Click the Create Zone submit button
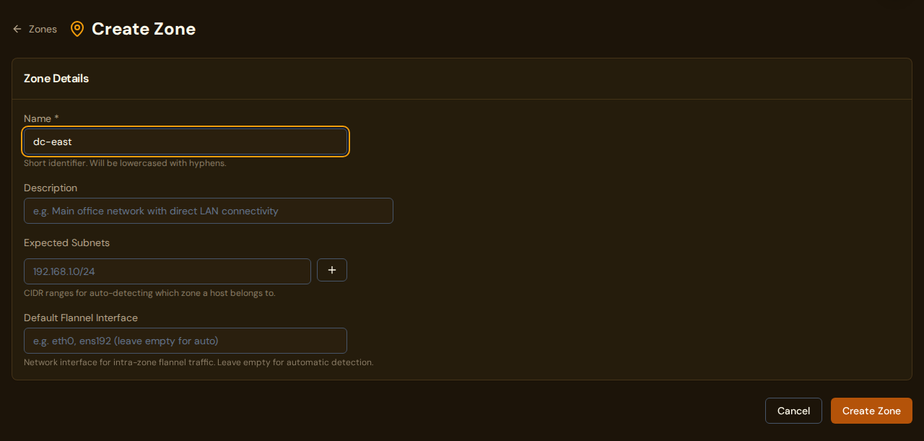 (871, 410)
